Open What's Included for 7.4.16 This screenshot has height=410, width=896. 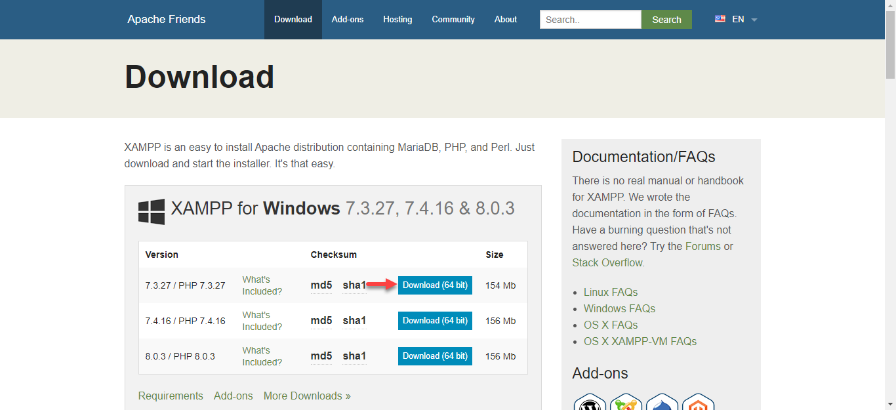pyautogui.click(x=262, y=321)
